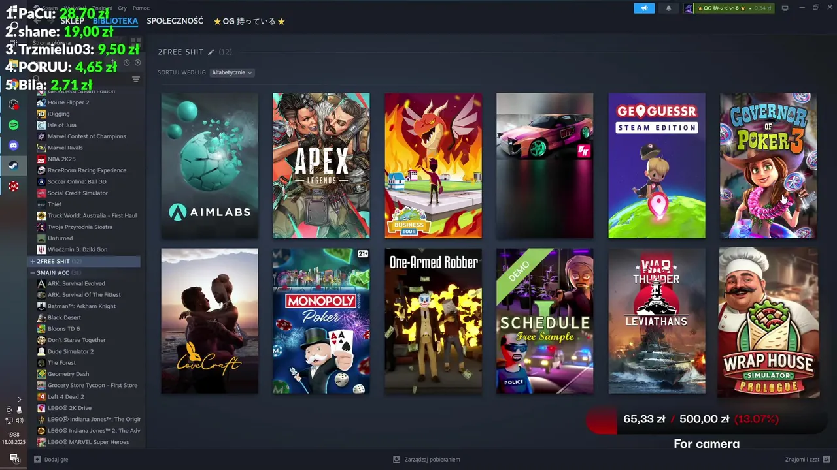Open the red M app in taskbar
The image size is (837, 470).
point(13,186)
